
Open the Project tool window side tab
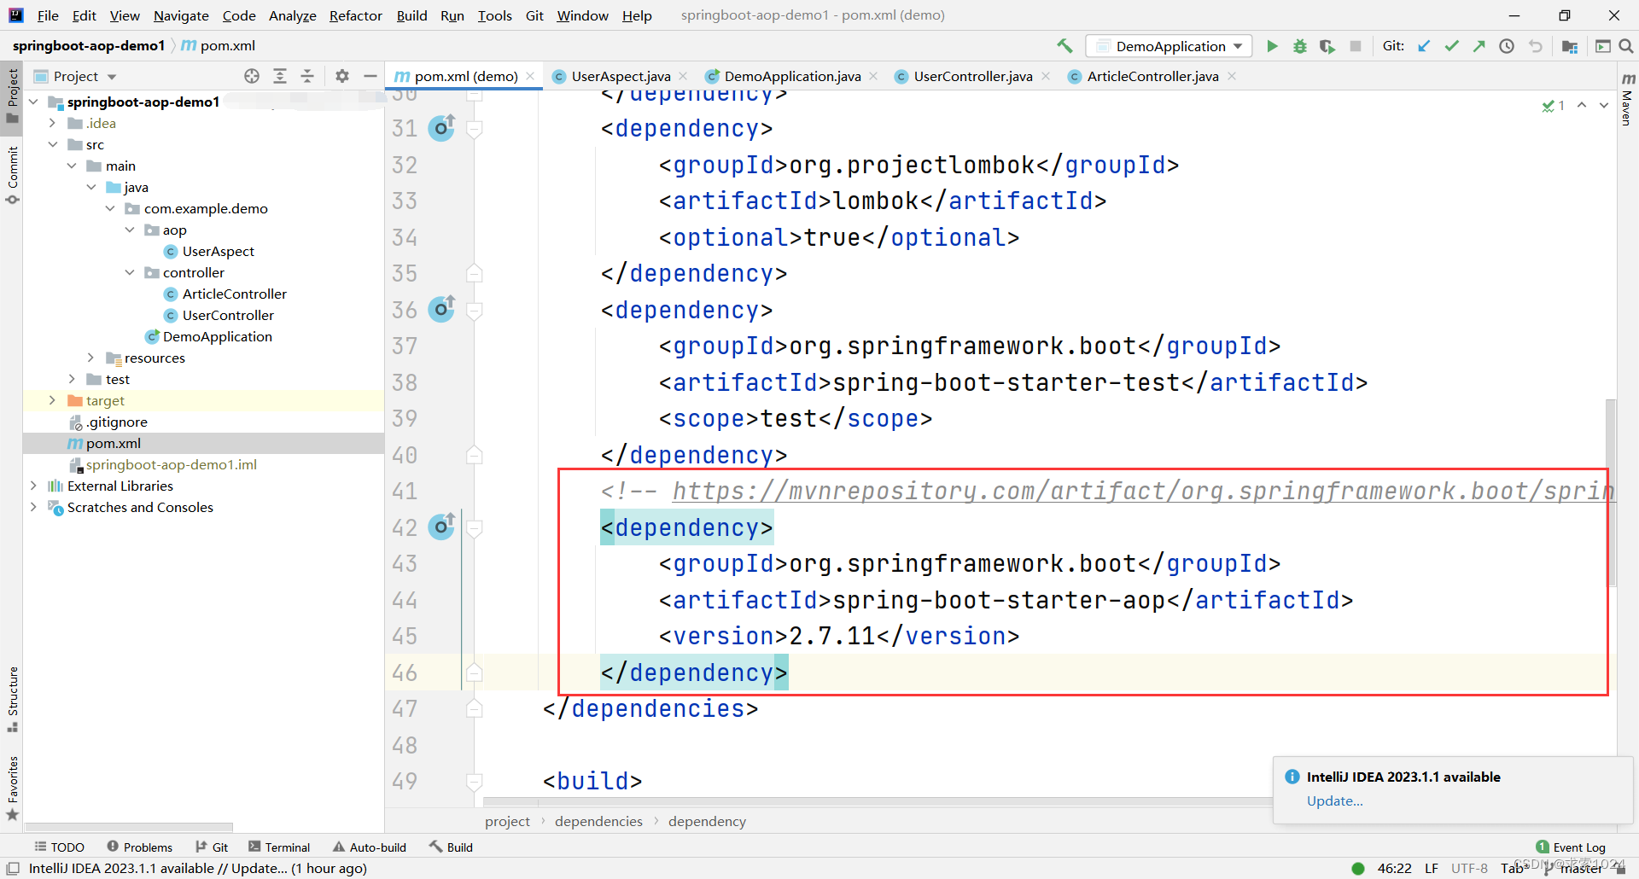[x=12, y=95]
